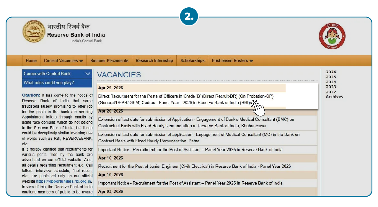Expand the Current Vacancies dropdown menu

click(x=63, y=61)
